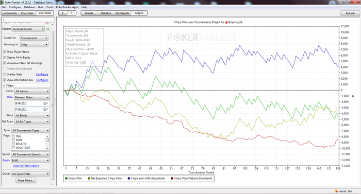Switch to cash games with the $ button
361x194 pixels.
62,13
